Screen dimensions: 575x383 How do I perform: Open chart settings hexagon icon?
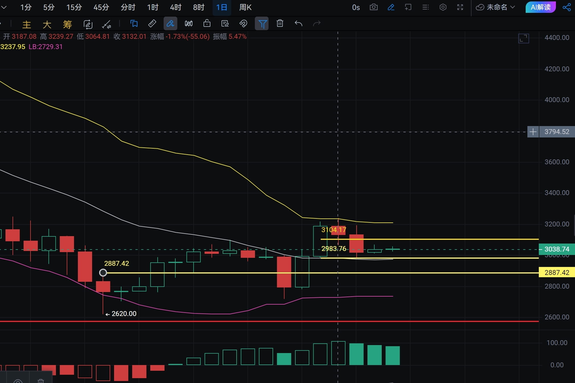pos(443,7)
